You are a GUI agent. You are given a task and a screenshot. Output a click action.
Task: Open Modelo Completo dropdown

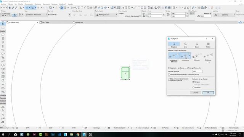tap(128, 128)
